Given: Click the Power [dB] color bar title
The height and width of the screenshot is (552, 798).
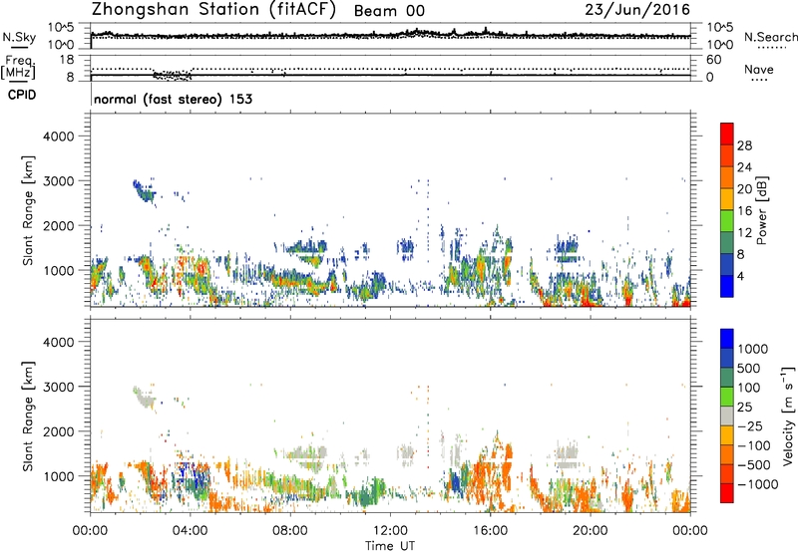Looking at the screenshot, I should pos(761,210).
